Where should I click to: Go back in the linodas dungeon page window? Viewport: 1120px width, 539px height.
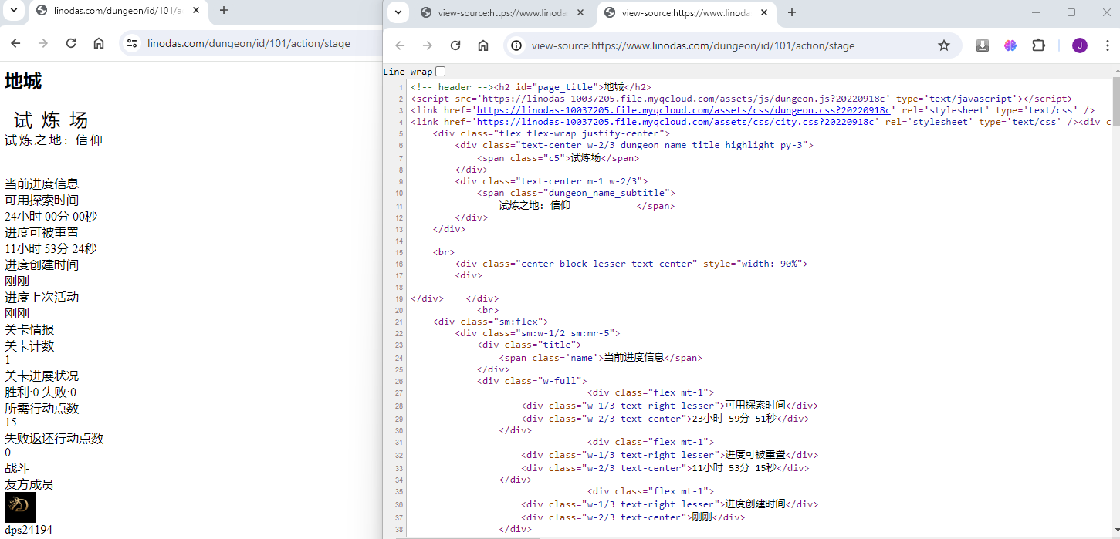(15, 43)
